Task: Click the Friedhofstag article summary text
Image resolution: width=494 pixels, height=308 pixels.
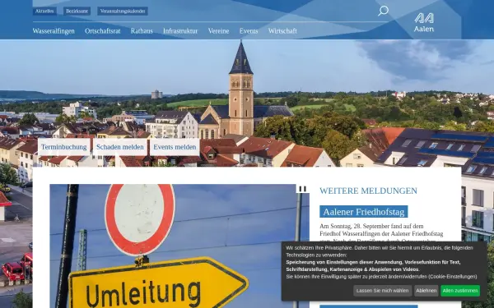Action: tap(381, 233)
